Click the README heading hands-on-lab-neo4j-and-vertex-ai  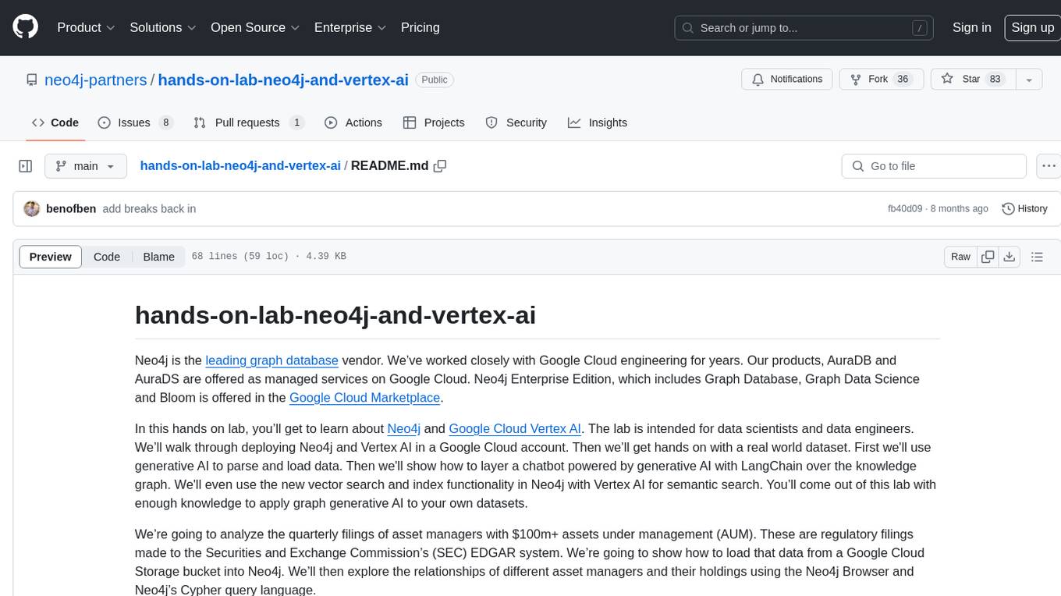click(335, 315)
